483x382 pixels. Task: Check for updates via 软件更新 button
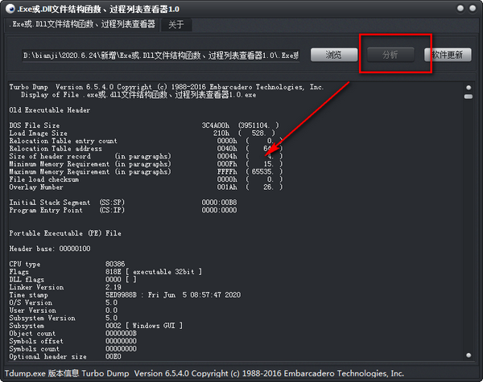tap(448, 55)
